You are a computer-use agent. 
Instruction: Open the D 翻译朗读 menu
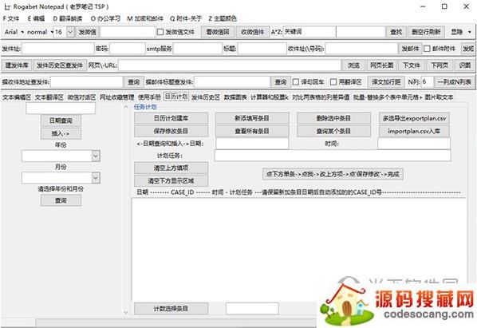(68, 18)
